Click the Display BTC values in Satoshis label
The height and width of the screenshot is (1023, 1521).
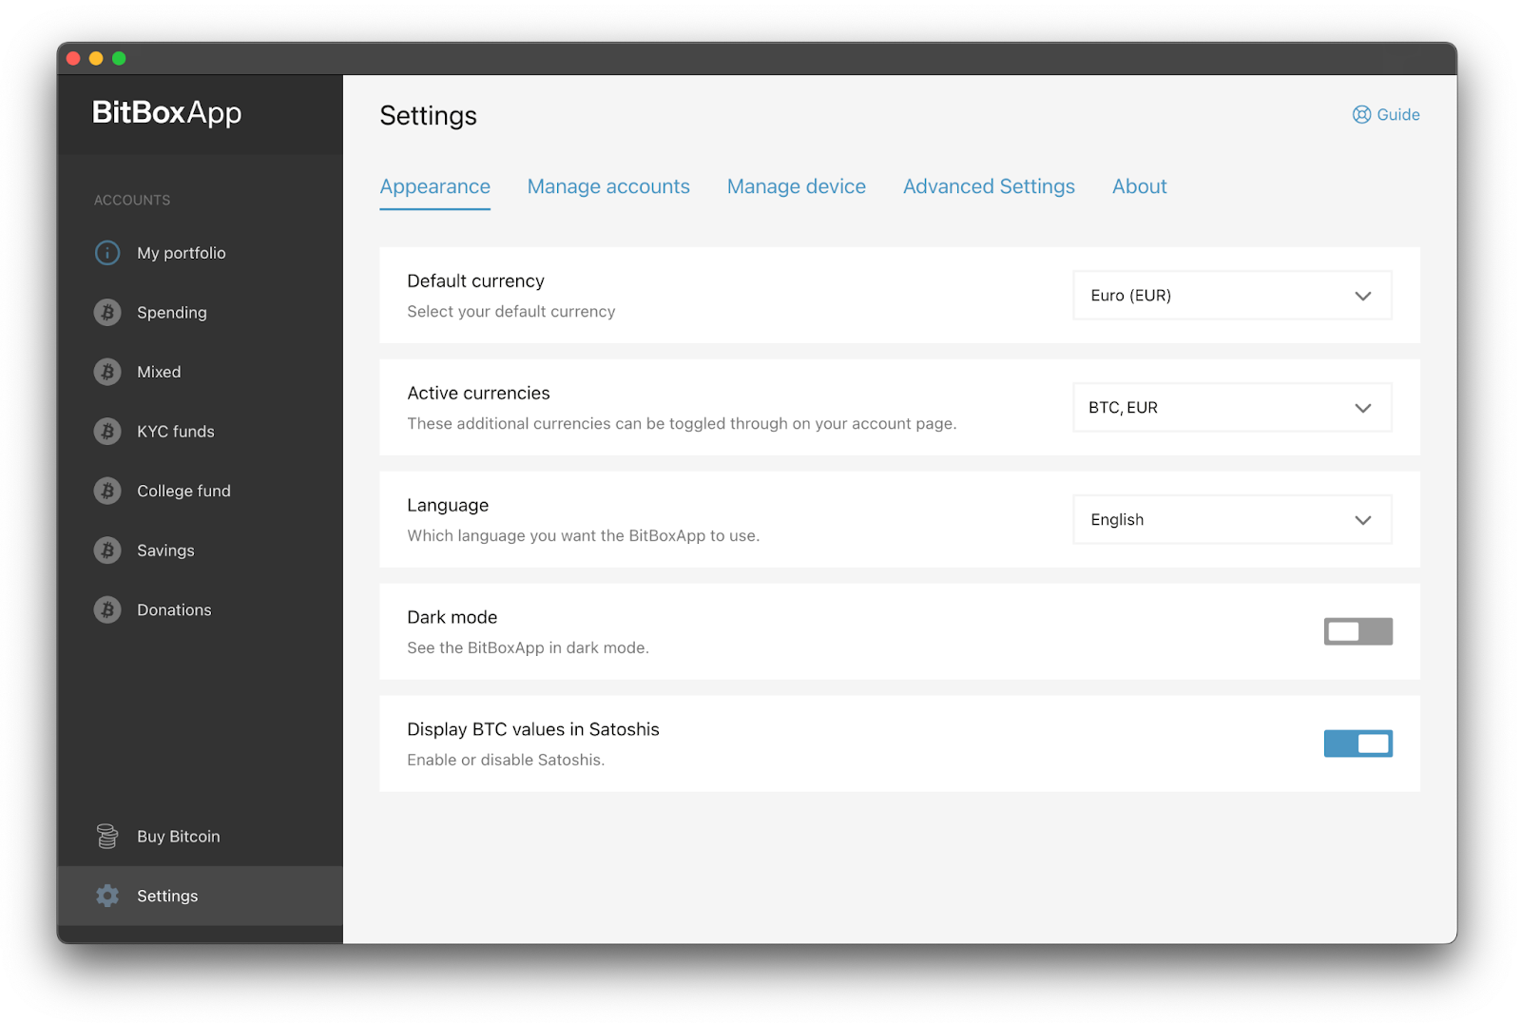(x=533, y=730)
